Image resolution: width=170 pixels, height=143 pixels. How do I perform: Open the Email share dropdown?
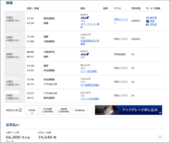(x=32, y=110)
